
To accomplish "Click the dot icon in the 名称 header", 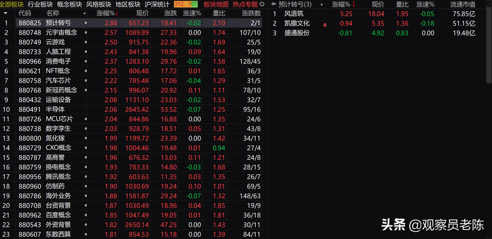I will pos(84,13).
